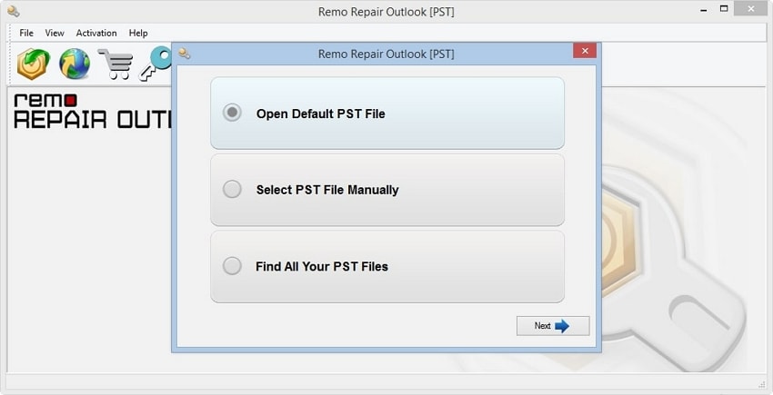
Task: Close the main application window
Action: 749,10
